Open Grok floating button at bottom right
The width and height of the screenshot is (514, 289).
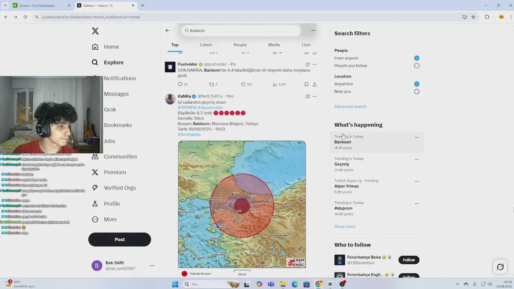click(x=500, y=267)
